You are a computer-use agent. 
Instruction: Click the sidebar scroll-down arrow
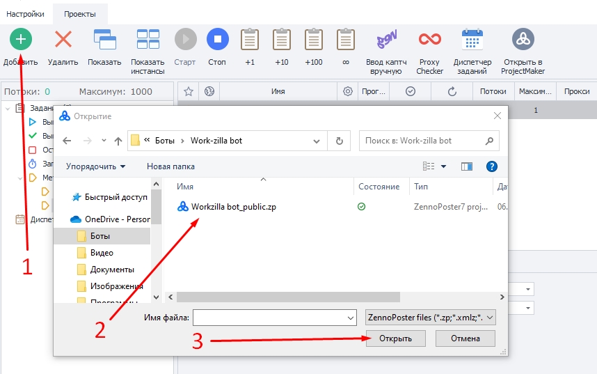(x=156, y=297)
